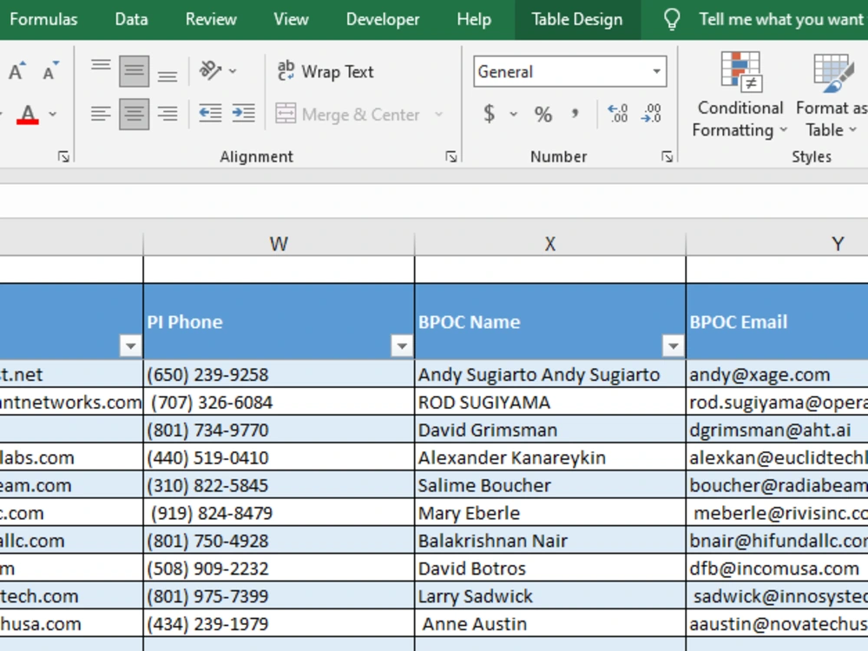Switch to the Data tab

(131, 19)
